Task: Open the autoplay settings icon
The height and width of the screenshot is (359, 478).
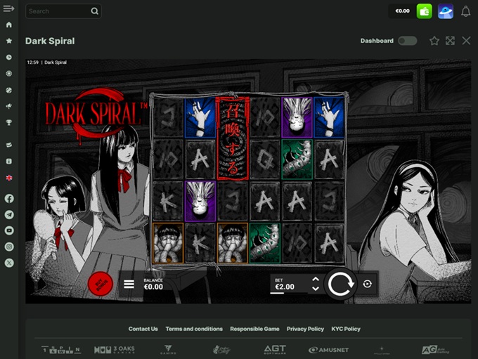Action: pos(367,284)
